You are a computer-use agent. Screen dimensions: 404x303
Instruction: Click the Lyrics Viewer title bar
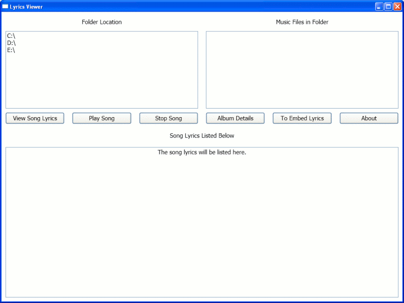[x=202, y=6]
